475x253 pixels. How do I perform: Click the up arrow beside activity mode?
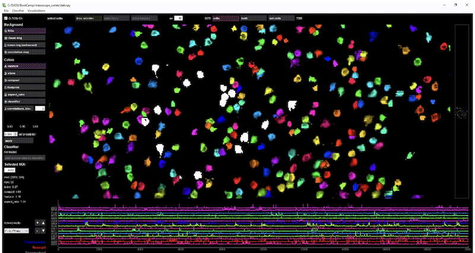(42, 222)
